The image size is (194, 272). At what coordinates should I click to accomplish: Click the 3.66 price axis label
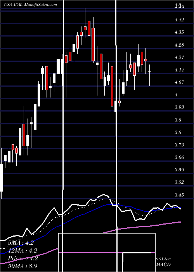(x=179, y=157)
